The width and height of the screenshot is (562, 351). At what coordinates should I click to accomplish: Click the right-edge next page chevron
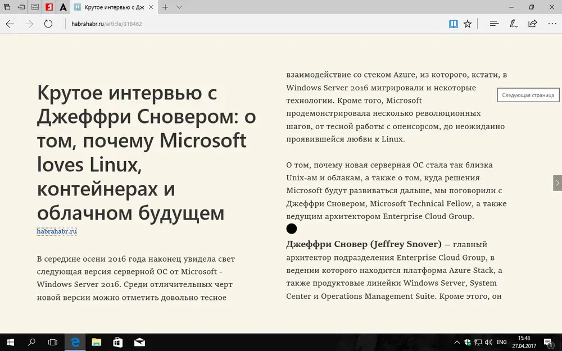[x=557, y=183]
